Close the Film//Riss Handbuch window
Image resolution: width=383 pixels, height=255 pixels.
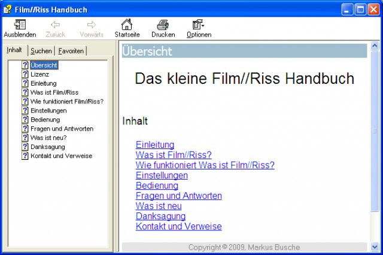tap(373, 10)
